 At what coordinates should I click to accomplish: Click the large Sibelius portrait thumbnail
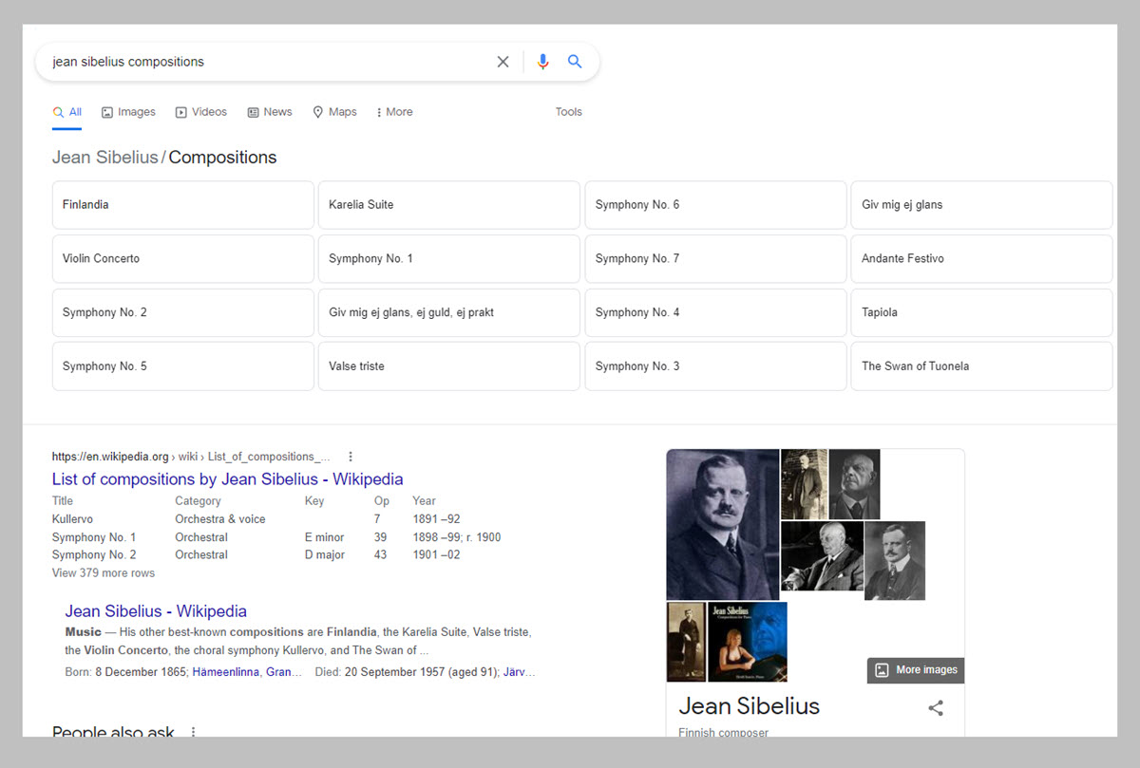tap(722, 524)
